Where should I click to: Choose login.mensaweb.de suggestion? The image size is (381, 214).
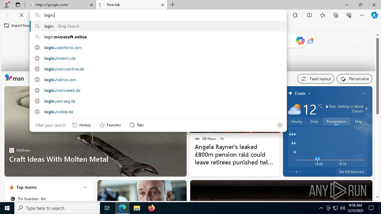pyautogui.click(x=158, y=90)
